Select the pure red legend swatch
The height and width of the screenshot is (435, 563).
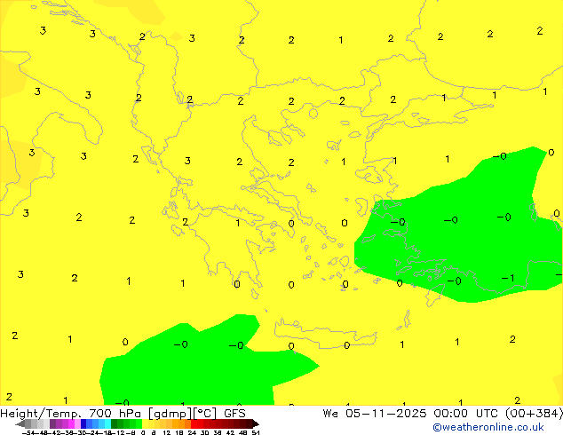coord(194,423)
